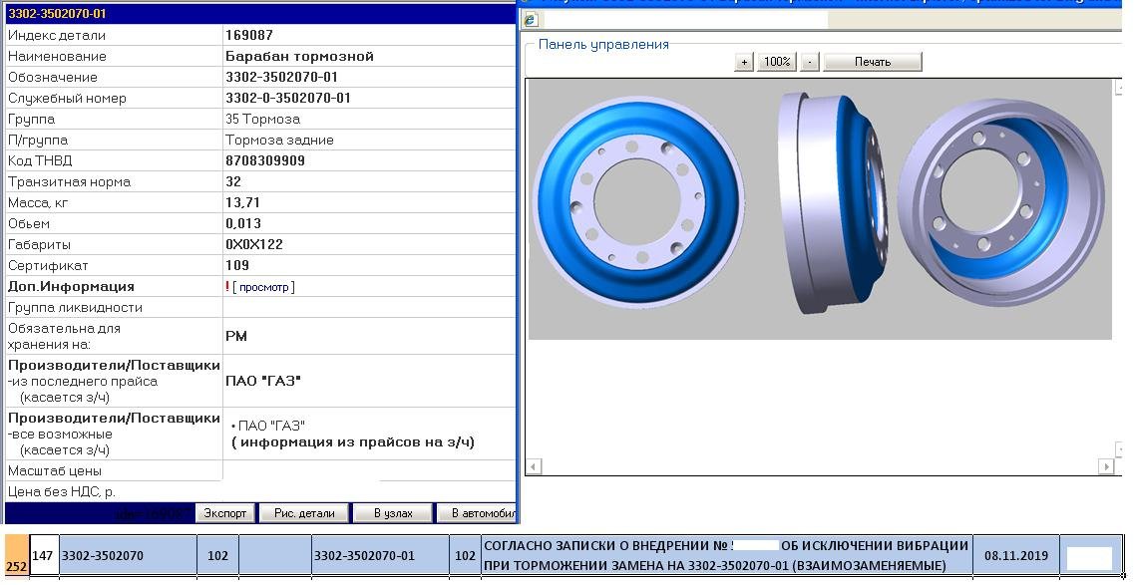1134x585 pixels.
Task: Click the 3302-3502070-01 title header
Action: click(x=57, y=14)
